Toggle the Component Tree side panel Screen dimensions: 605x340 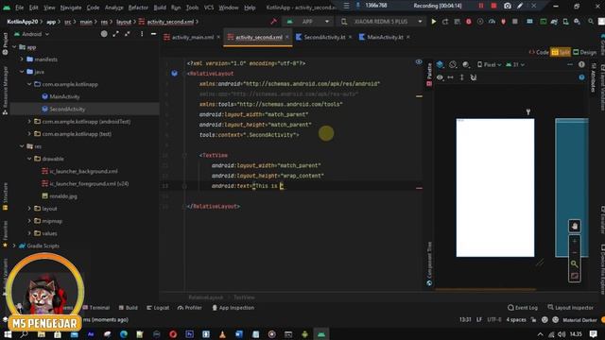(429, 264)
